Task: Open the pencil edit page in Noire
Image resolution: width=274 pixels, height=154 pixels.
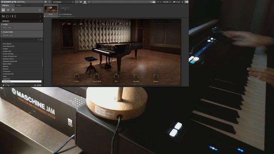Action: 63,24
